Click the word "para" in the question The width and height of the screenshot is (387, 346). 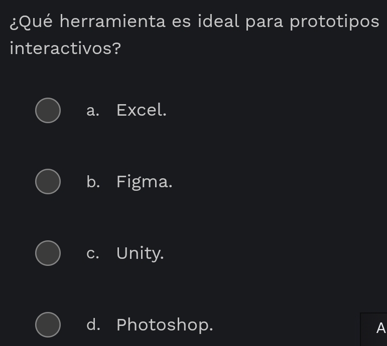pos(275,22)
